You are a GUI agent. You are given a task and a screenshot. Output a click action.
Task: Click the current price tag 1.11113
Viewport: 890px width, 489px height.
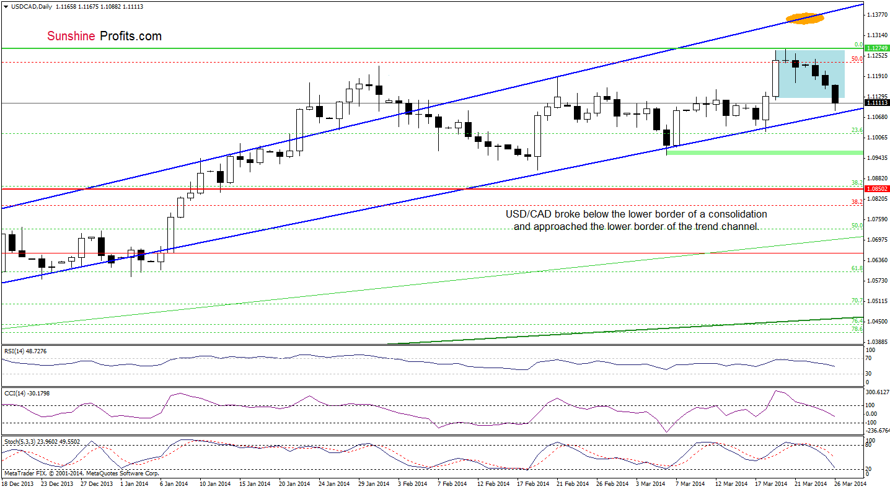click(877, 103)
